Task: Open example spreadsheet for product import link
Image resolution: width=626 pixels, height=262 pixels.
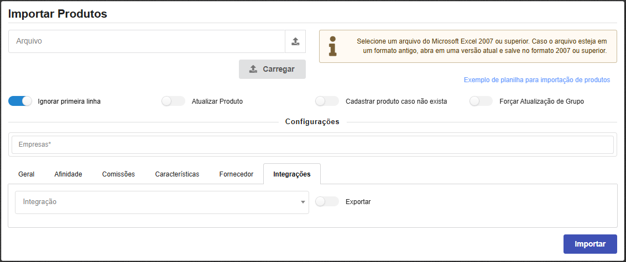Action: 536,80
